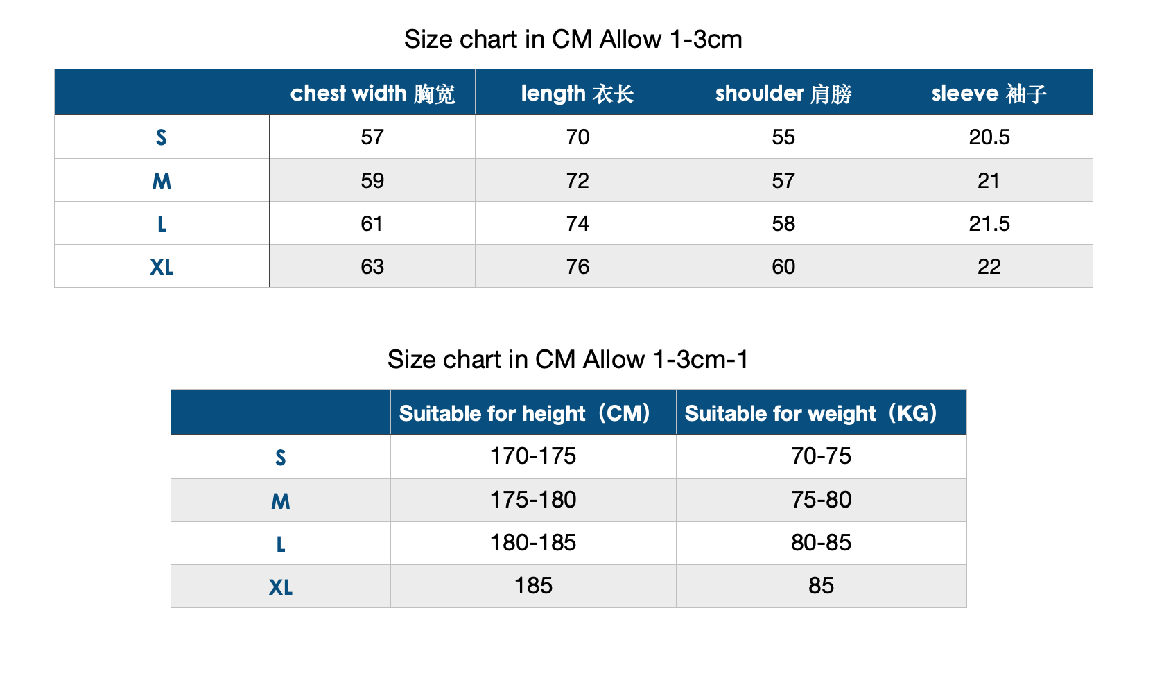Click the "Size chart in CM Allow 1-3cm-1" title
Screen dimensions: 1155x685
point(568,360)
